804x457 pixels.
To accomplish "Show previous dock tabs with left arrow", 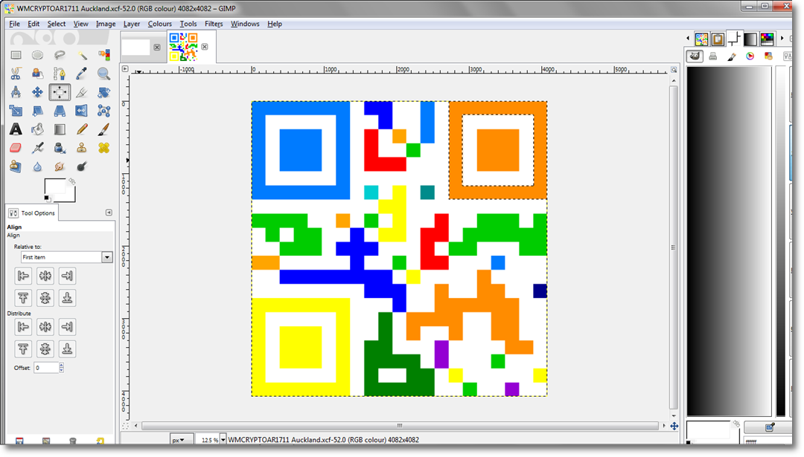I will pyautogui.click(x=688, y=39).
